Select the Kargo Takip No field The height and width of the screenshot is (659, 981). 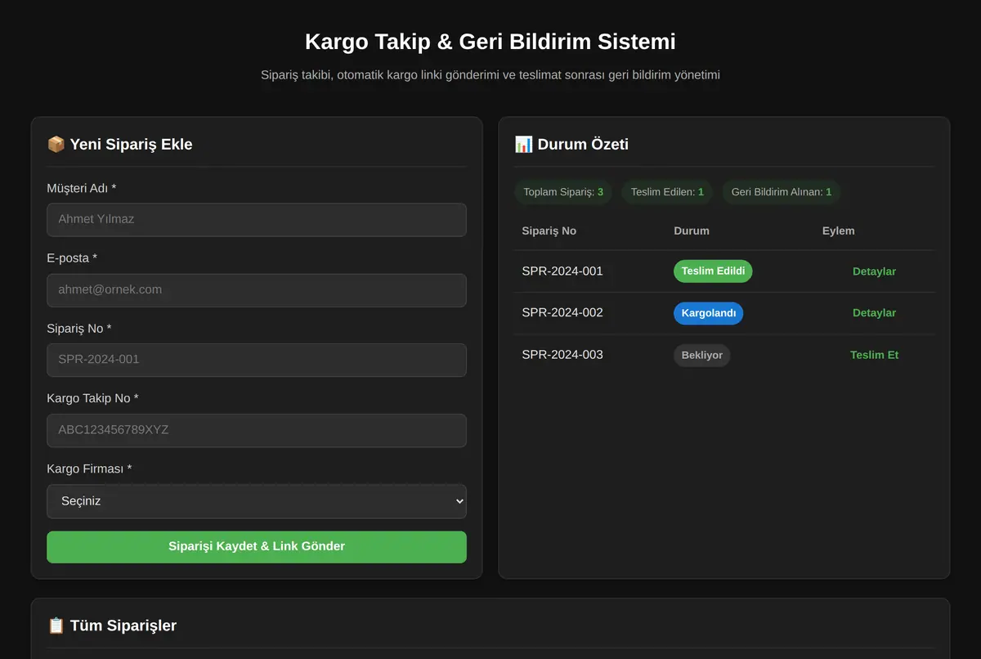click(257, 430)
